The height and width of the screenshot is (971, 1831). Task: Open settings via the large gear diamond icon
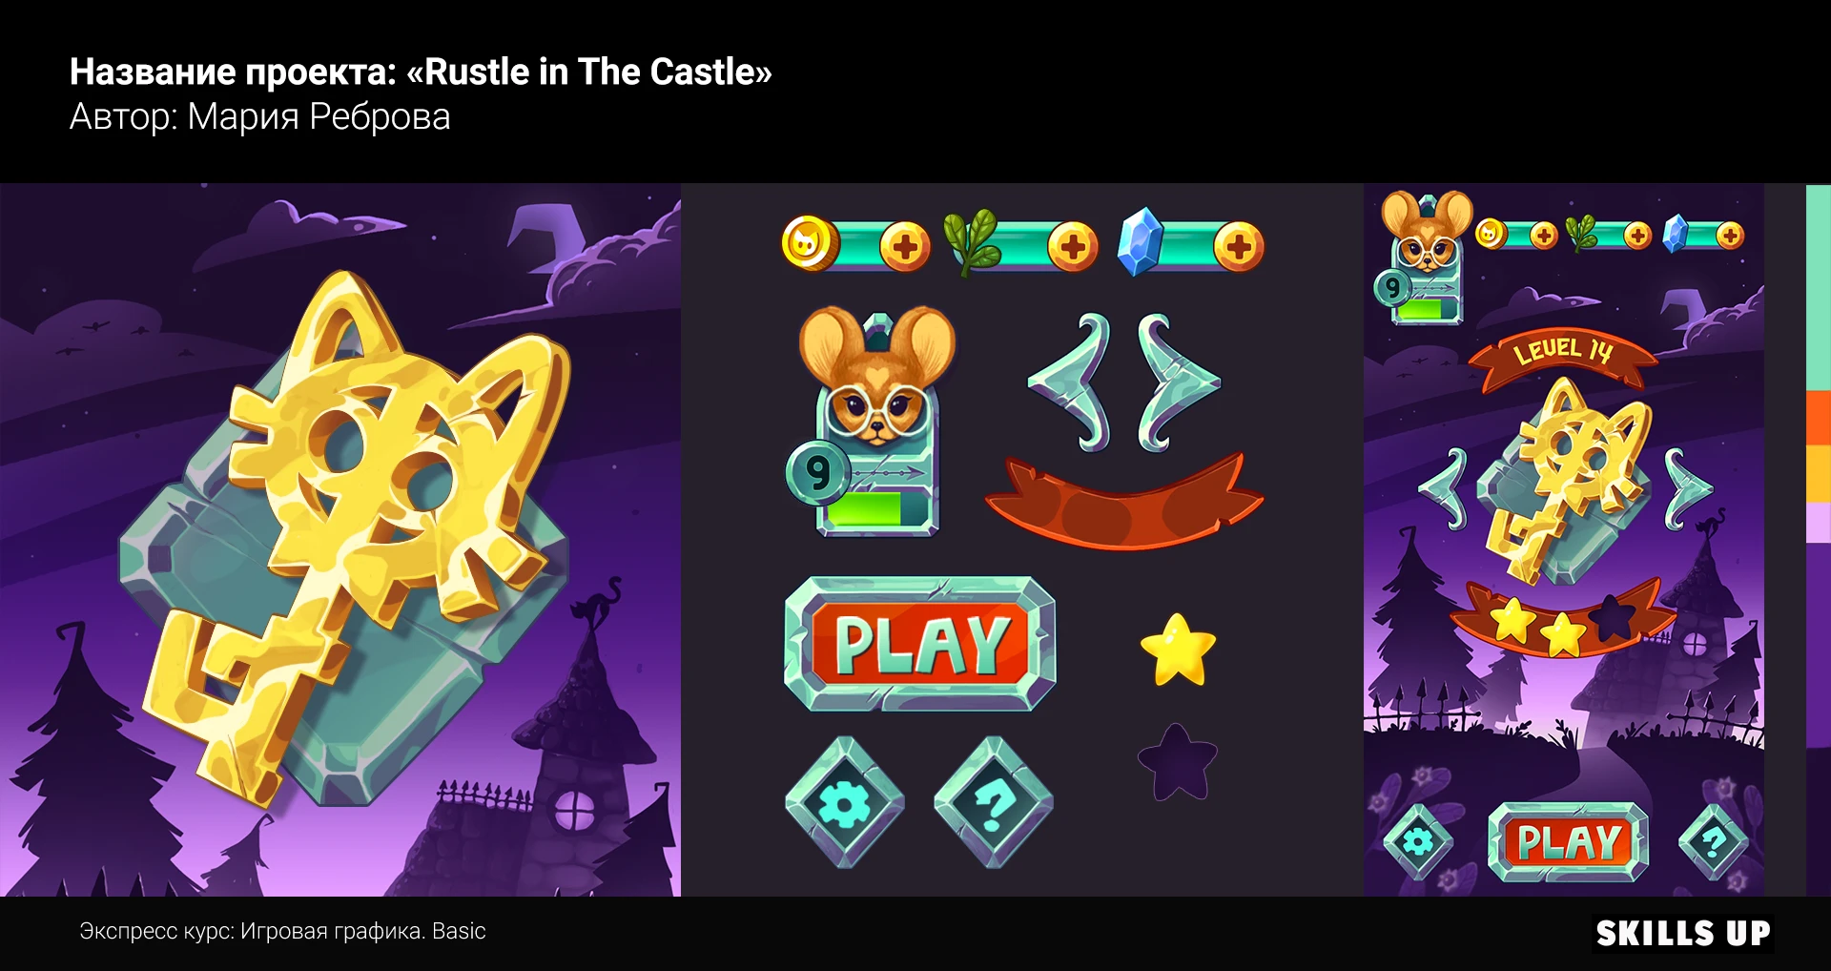pos(844,802)
